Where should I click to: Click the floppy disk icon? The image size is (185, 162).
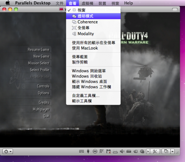pos(108,151)
